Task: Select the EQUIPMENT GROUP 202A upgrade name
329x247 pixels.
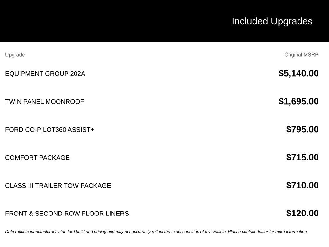Action: 45,74
